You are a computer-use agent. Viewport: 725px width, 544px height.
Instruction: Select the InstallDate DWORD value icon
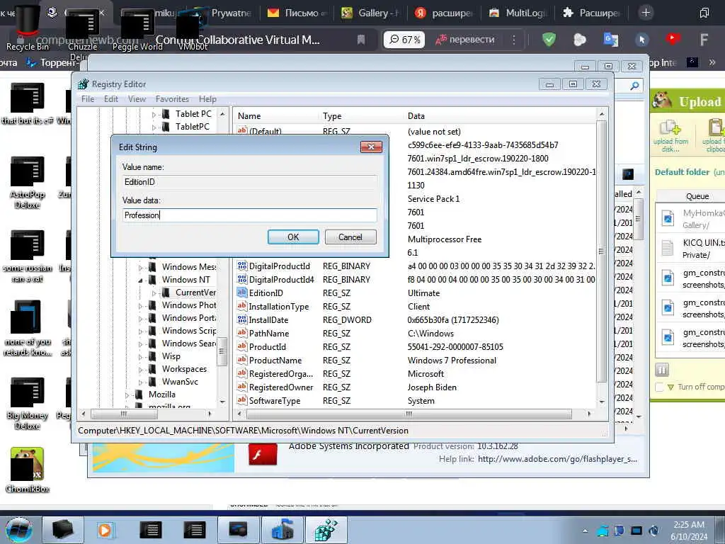(x=242, y=319)
